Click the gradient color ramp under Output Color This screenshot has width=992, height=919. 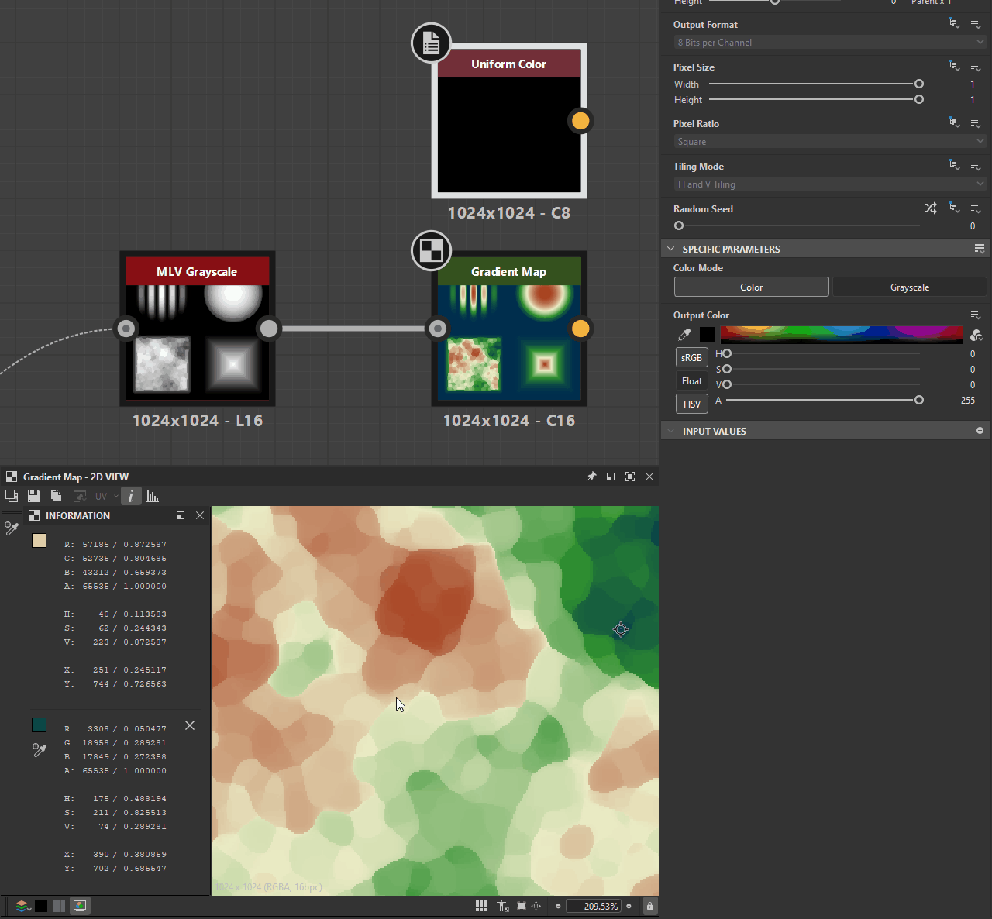(842, 334)
